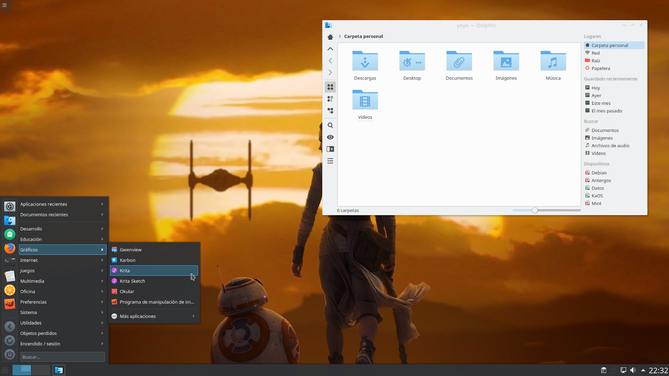Toggle split view mode in Dolphin

click(330, 149)
